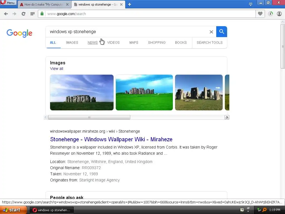The image size is (285, 214).
Task: Click the green network tray icon
Action: click(259, 210)
